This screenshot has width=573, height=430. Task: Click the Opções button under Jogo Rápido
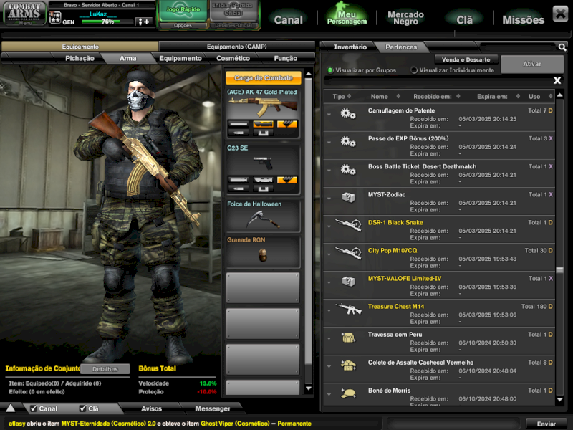click(183, 25)
